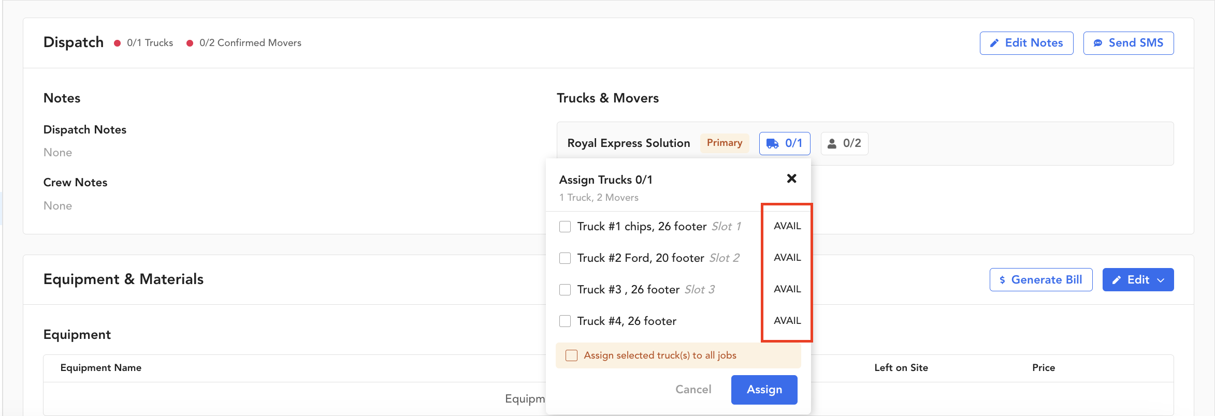Tick the Truck #3, 26 footer checkbox
The width and height of the screenshot is (1215, 416).
(x=565, y=290)
